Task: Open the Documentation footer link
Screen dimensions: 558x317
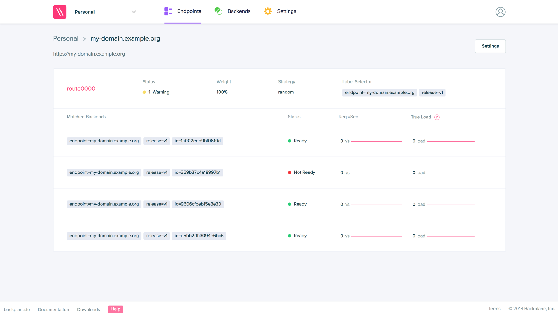Action: click(53, 310)
